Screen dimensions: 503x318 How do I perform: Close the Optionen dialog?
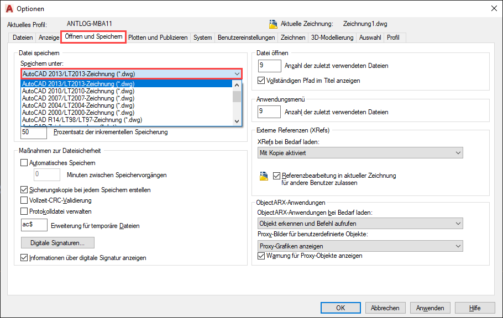coord(494,8)
